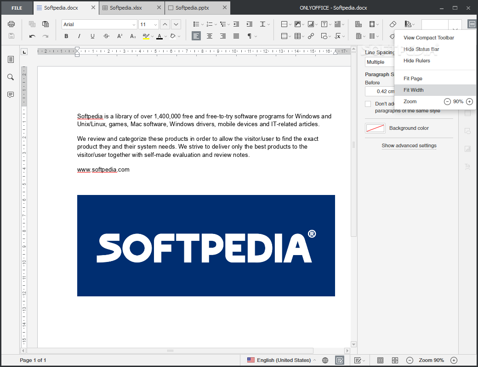Image resolution: width=478 pixels, height=367 pixels.
Task: Apply superscript formatting
Action: [119, 36]
